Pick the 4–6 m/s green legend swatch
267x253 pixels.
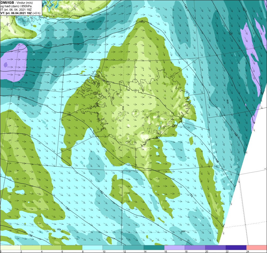51,248
